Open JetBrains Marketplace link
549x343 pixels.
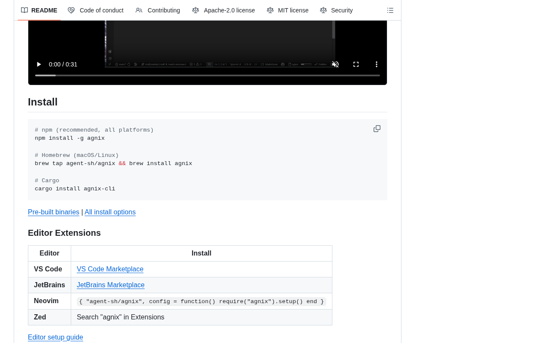pos(111,285)
